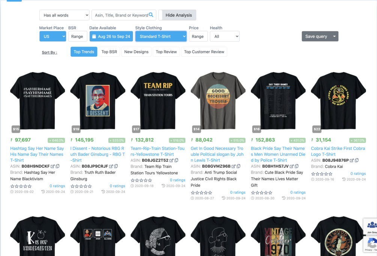
Task: Expand the Standard T-Shirt style dropdown
Action: coord(161,36)
